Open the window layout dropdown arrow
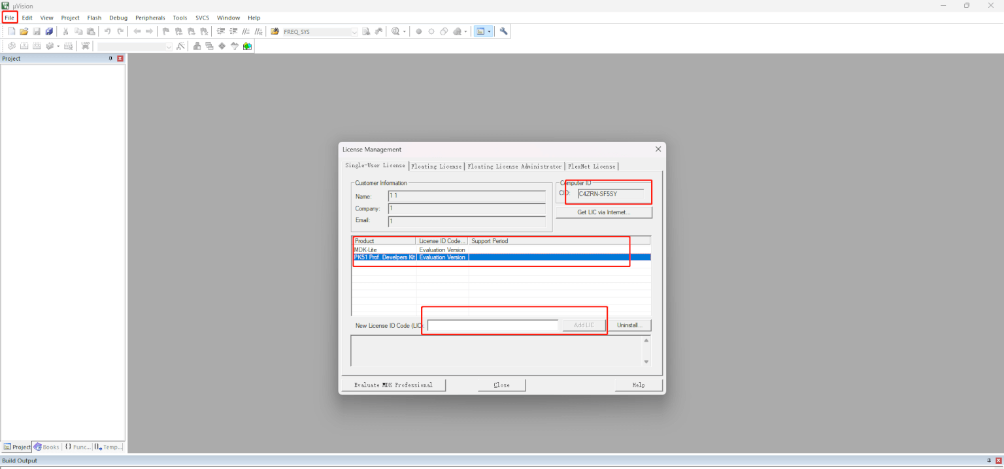 [489, 31]
